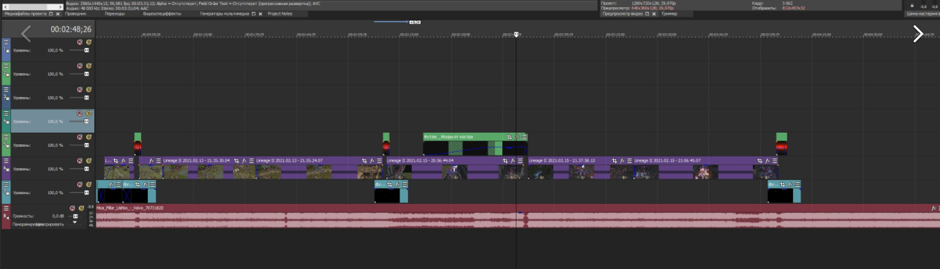Open the Видеоспецэффекты tab

click(162, 14)
